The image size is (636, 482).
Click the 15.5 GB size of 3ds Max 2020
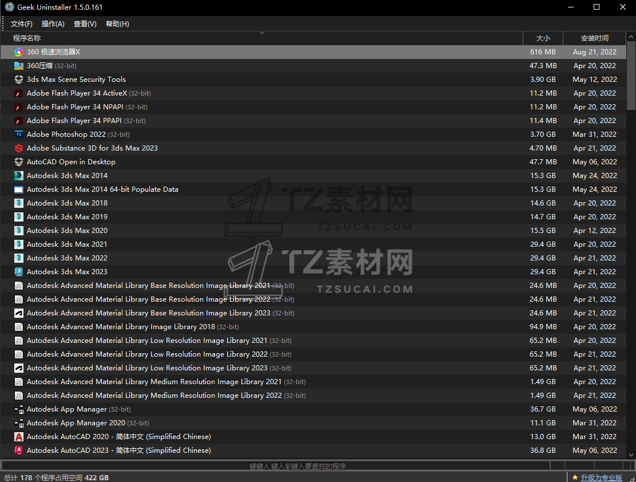pos(543,231)
